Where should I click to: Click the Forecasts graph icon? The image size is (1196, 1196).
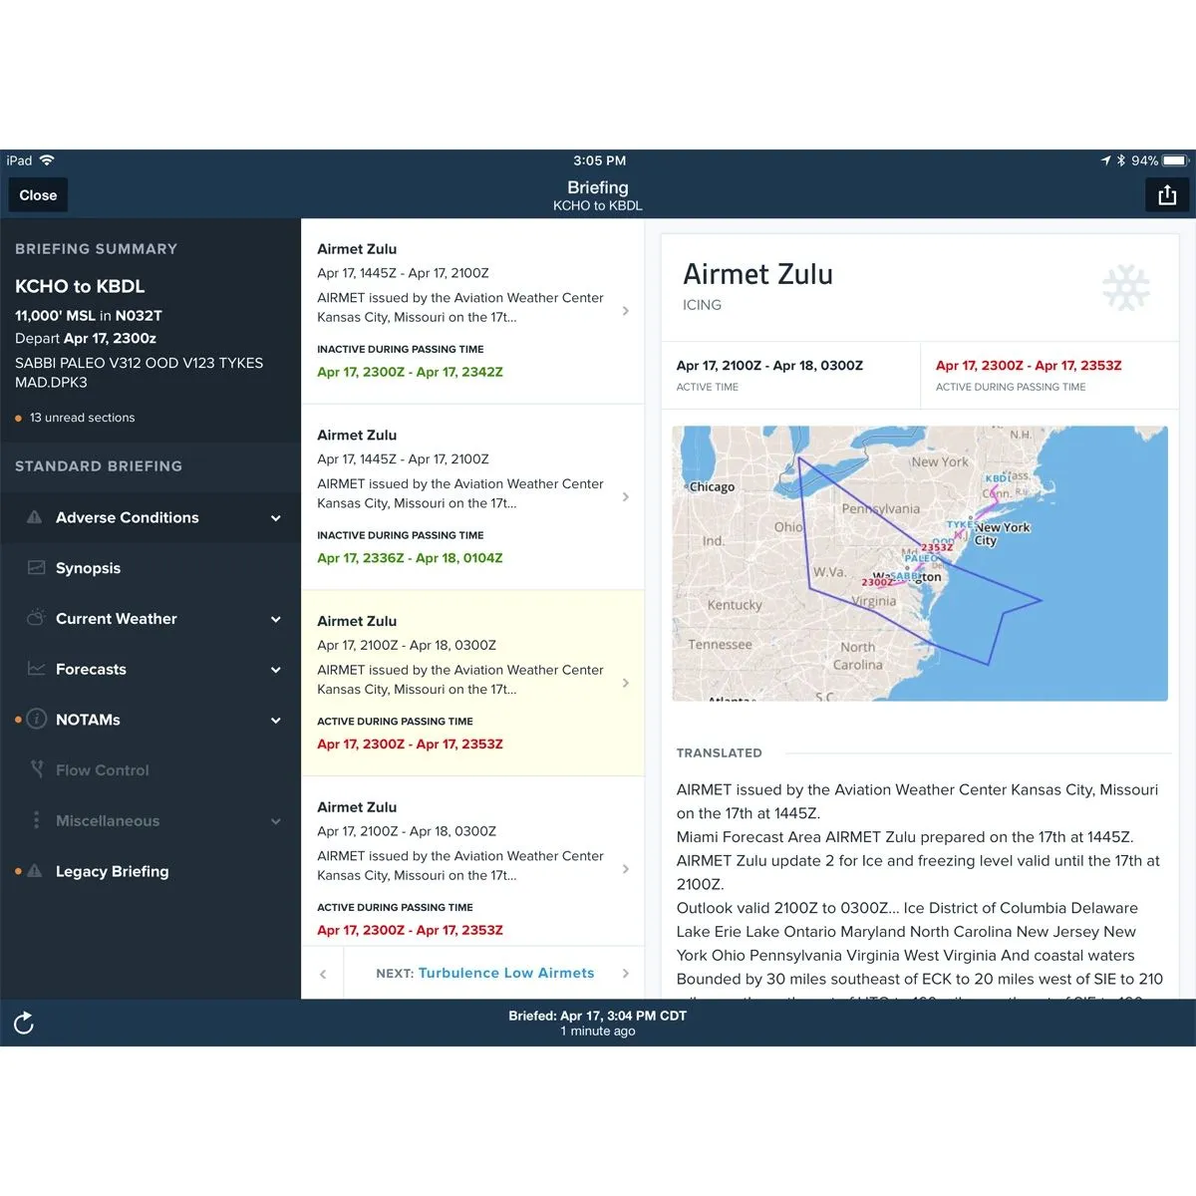point(36,669)
